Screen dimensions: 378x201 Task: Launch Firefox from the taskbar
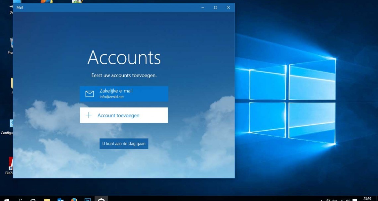click(x=74, y=200)
